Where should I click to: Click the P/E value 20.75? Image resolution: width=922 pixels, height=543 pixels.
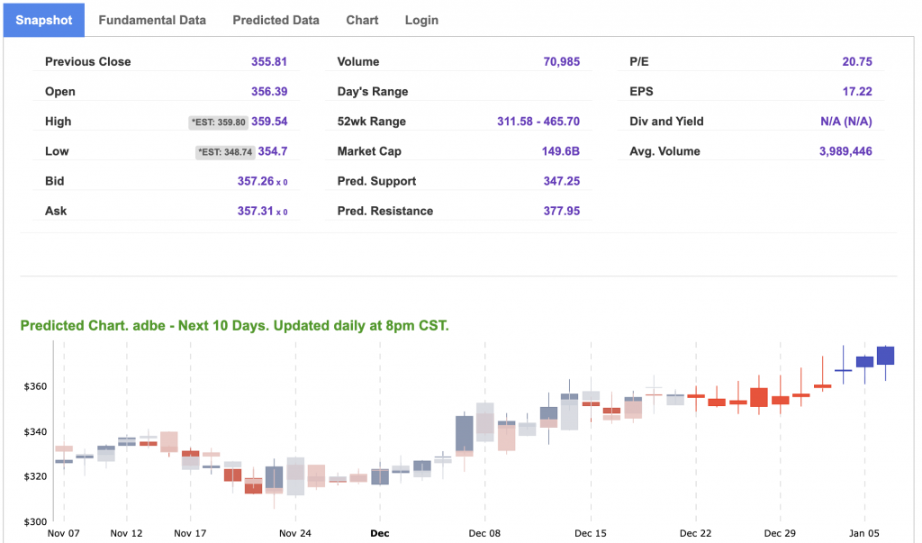click(856, 62)
